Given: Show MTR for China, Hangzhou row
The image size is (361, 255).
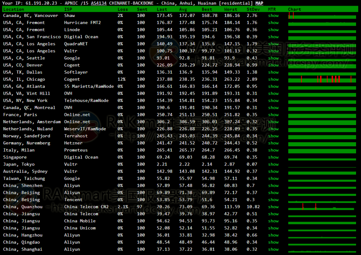Looking at the screenshot, I should coord(273,235).
